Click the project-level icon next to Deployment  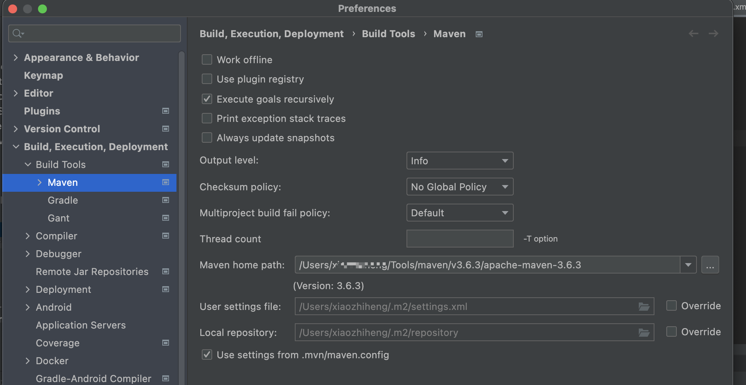(x=166, y=289)
